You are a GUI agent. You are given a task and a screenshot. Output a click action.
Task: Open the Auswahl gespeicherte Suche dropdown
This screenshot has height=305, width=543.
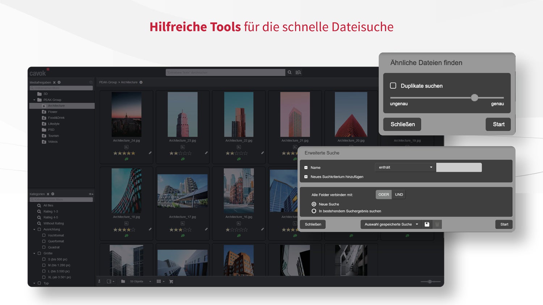tap(391, 224)
